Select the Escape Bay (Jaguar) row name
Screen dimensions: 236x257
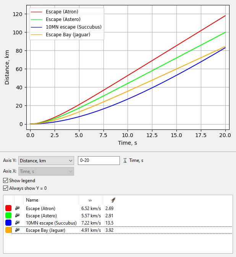click(45, 230)
